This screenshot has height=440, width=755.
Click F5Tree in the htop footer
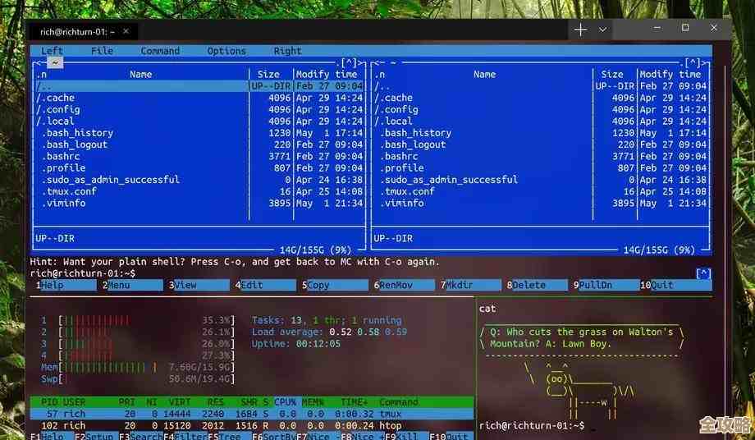pyautogui.click(x=226, y=437)
